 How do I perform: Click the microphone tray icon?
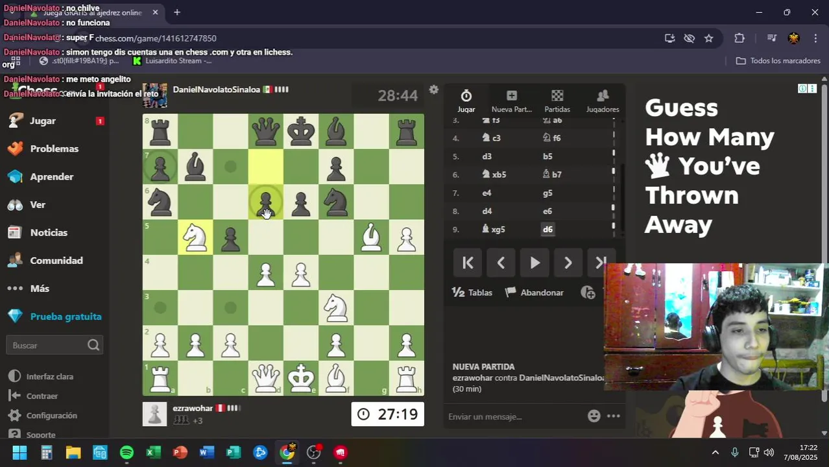(734, 453)
